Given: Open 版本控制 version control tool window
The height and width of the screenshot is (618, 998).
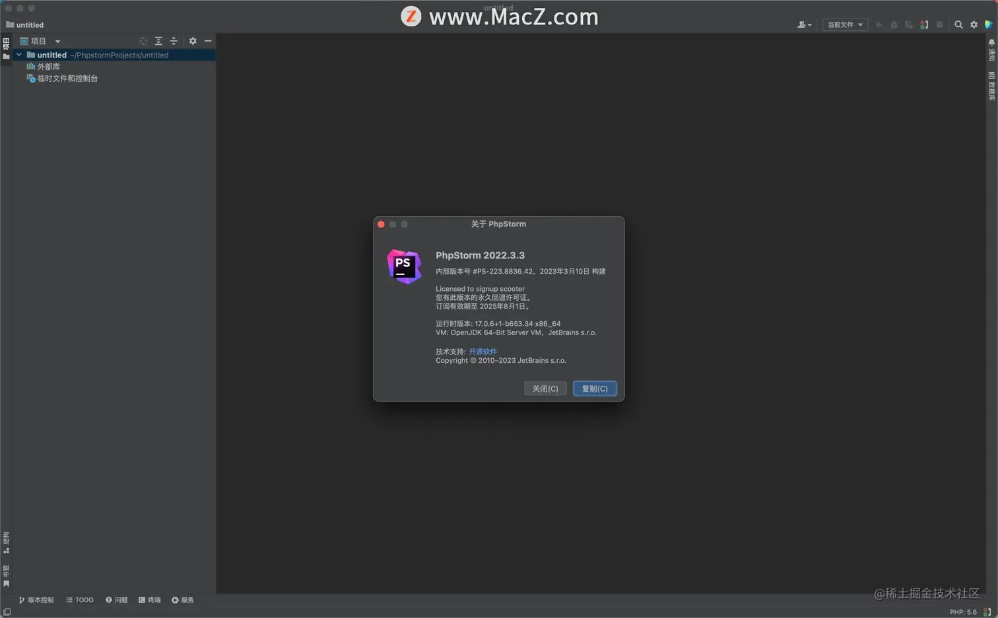Looking at the screenshot, I should [36, 600].
